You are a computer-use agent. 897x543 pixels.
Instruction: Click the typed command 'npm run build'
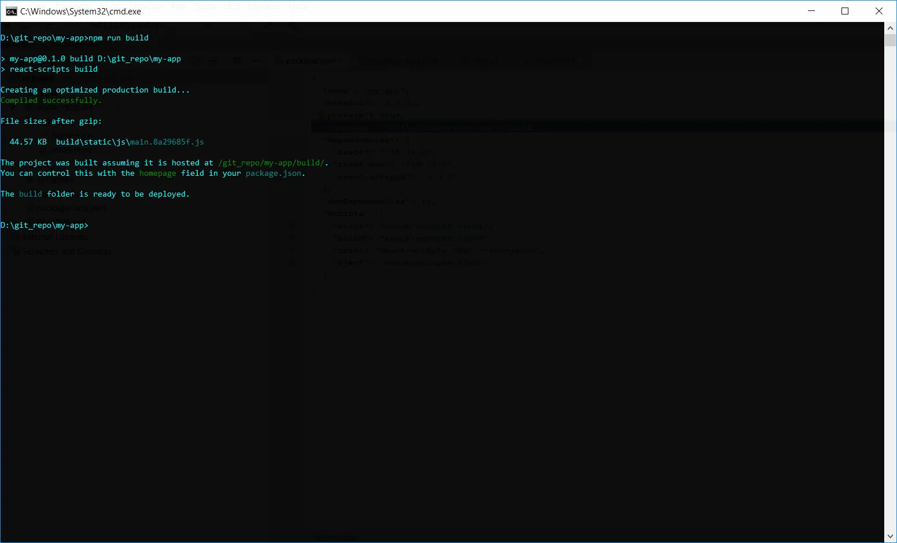point(119,38)
